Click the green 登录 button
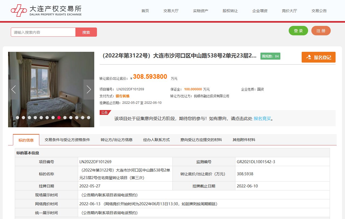The height and width of the screenshot is (219, 345). pyautogui.click(x=298, y=31)
